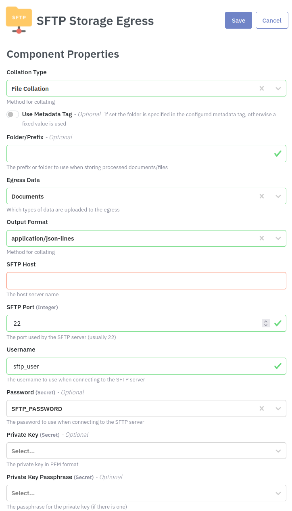The height and width of the screenshot is (511, 292).
Task: Save the SFTP Storage Egress settings
Action: click(x=238, y=20)
